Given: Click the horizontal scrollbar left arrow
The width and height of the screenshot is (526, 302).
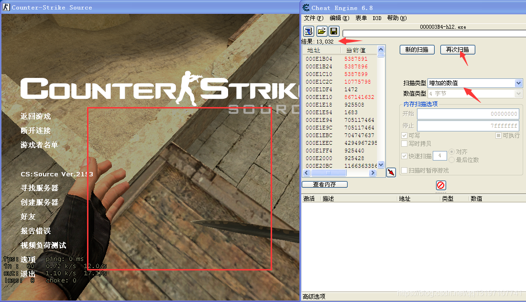Looking at the screenshot, I should click(307, 173).
